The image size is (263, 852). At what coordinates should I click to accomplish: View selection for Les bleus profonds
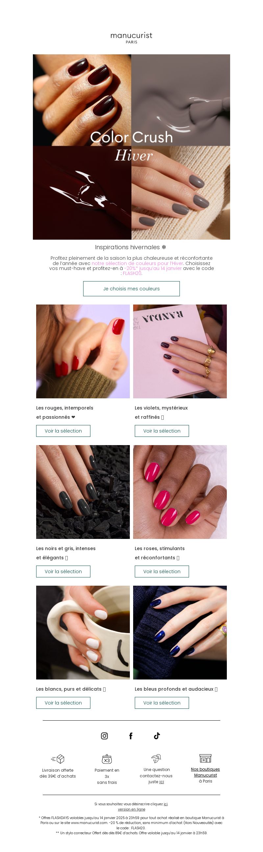click(x=162, y=703)
